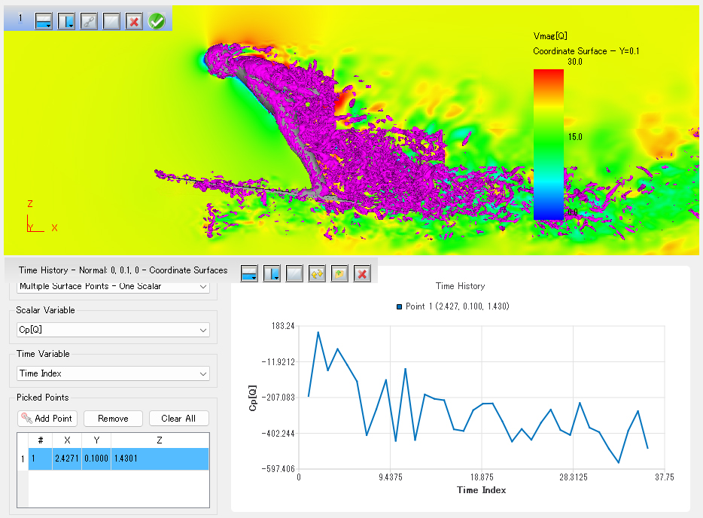Select the Z value 1.4301 cell
Image resolution: width=703 pixels, height=518 pixels.
pyautogui.click(x=160, y=459)
